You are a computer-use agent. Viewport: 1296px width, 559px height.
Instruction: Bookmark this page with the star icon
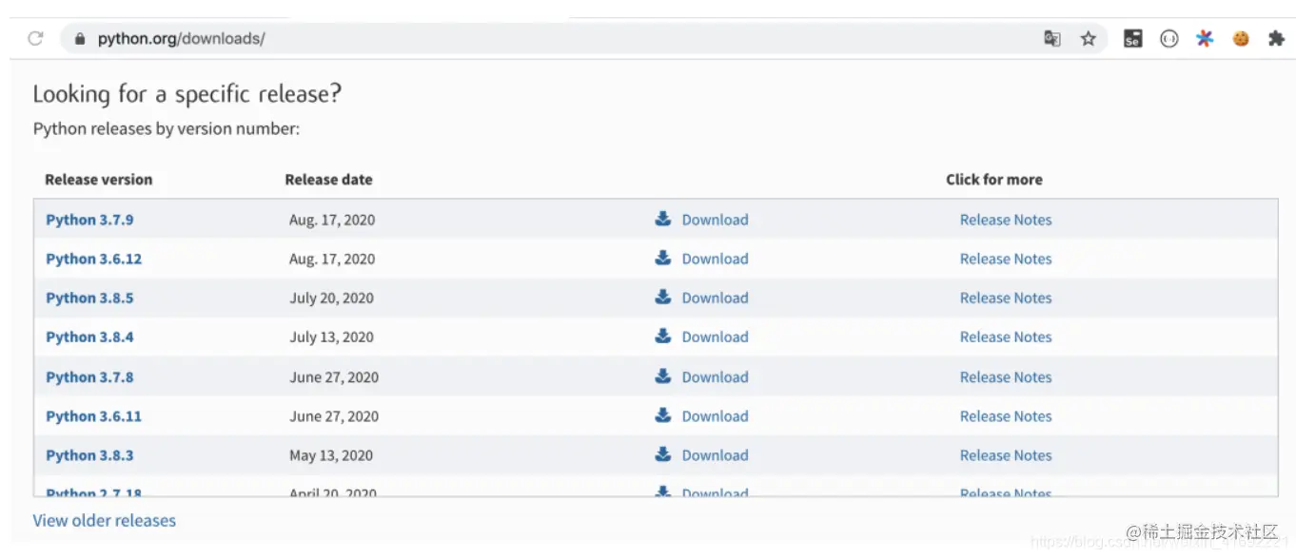click(1089, 39)
